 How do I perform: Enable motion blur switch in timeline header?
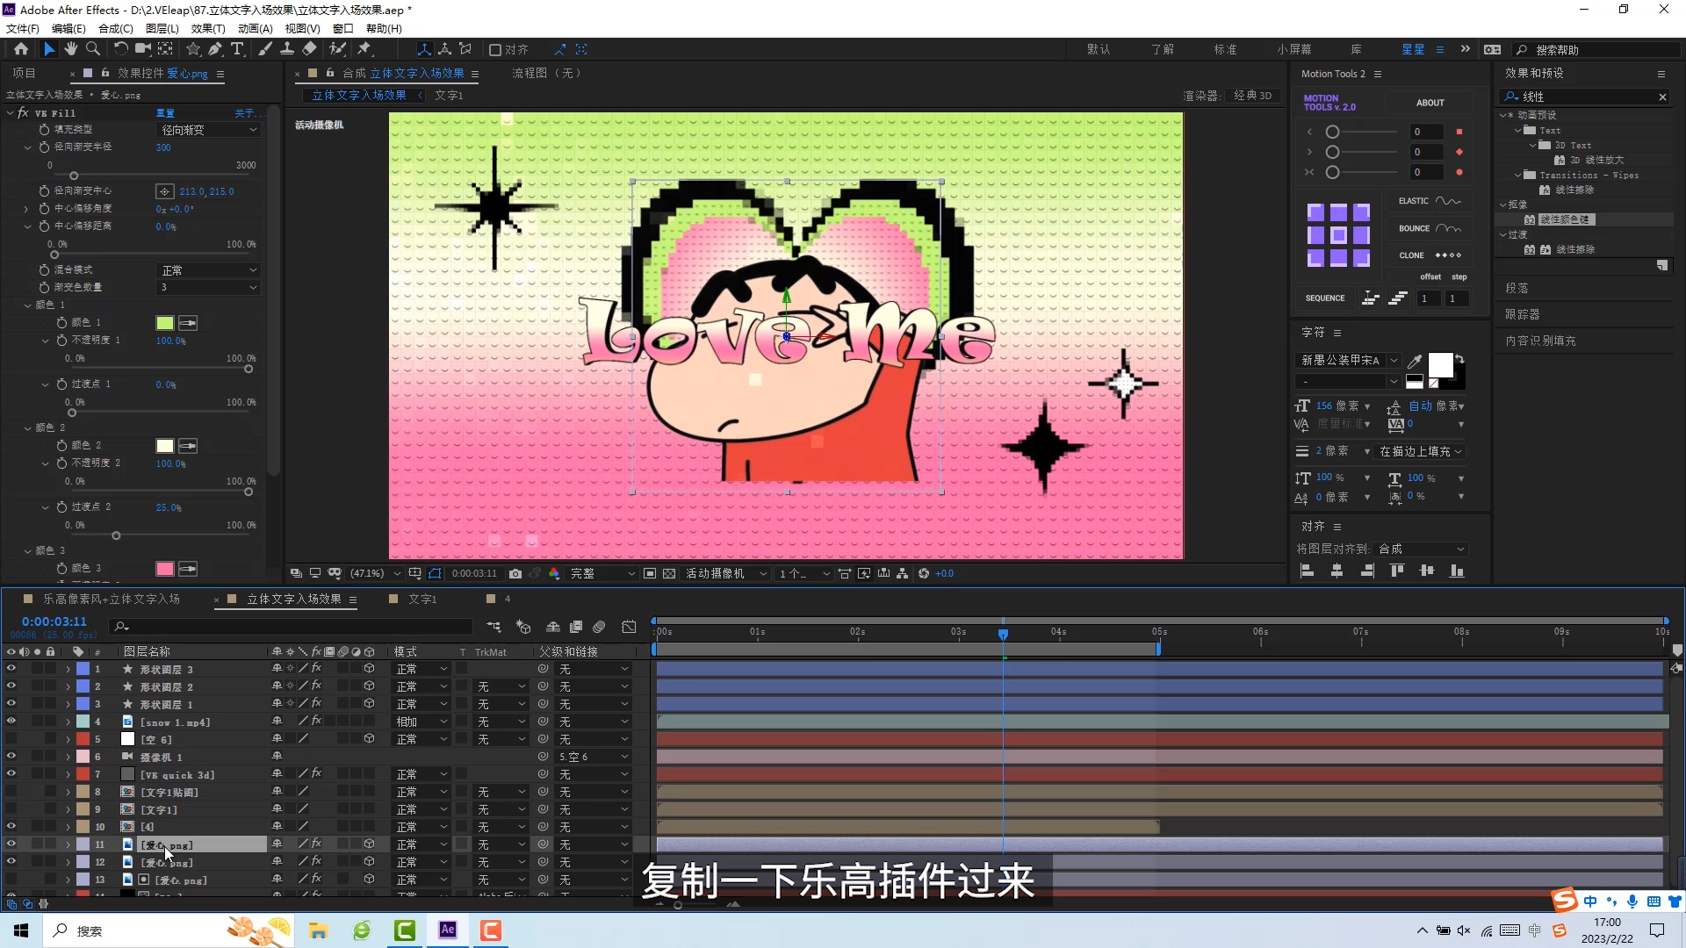click(x=599, y=627)
